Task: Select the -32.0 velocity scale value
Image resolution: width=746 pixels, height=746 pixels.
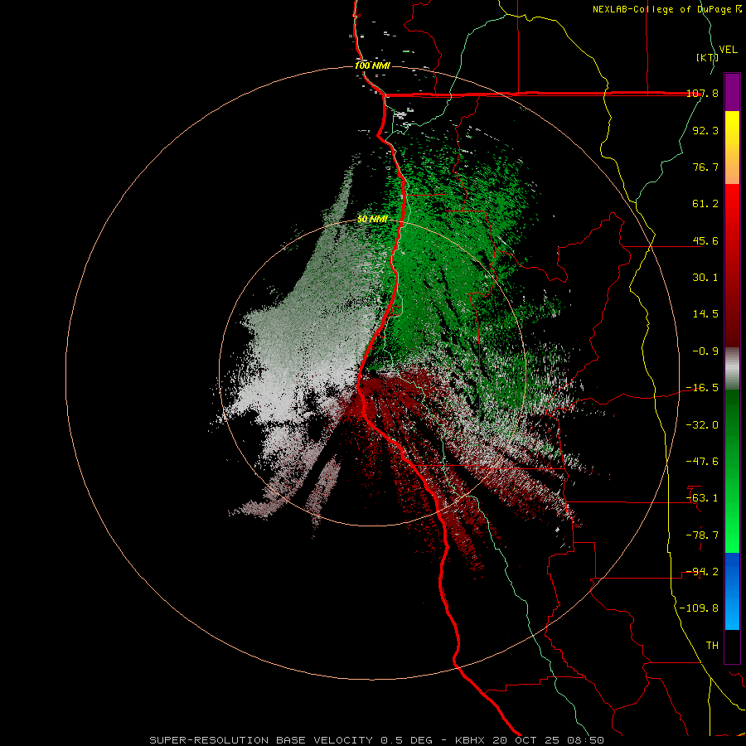Action: [x=702, y=425]
